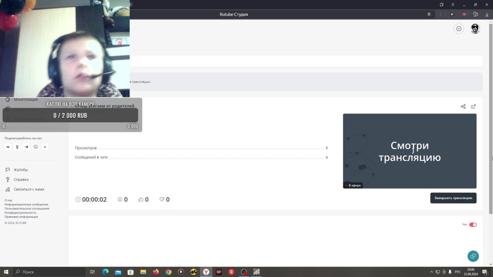The image size is (493, 277).
Task: Click the red extension icon in browser toolbar
Action: click(464, 14)
